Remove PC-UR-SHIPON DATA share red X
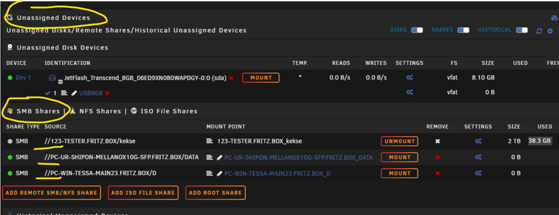Screen dimensions: 559x215 coord(438,157)
